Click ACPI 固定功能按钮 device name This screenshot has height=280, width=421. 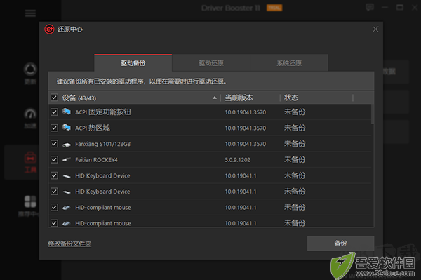coord(103,112)
